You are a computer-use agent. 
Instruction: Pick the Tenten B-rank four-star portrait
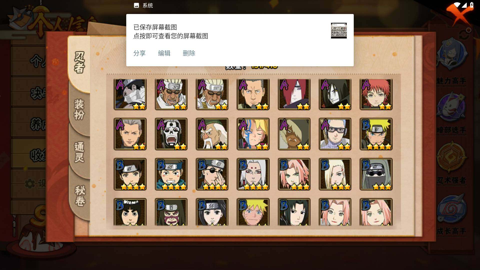coord(130,174)
